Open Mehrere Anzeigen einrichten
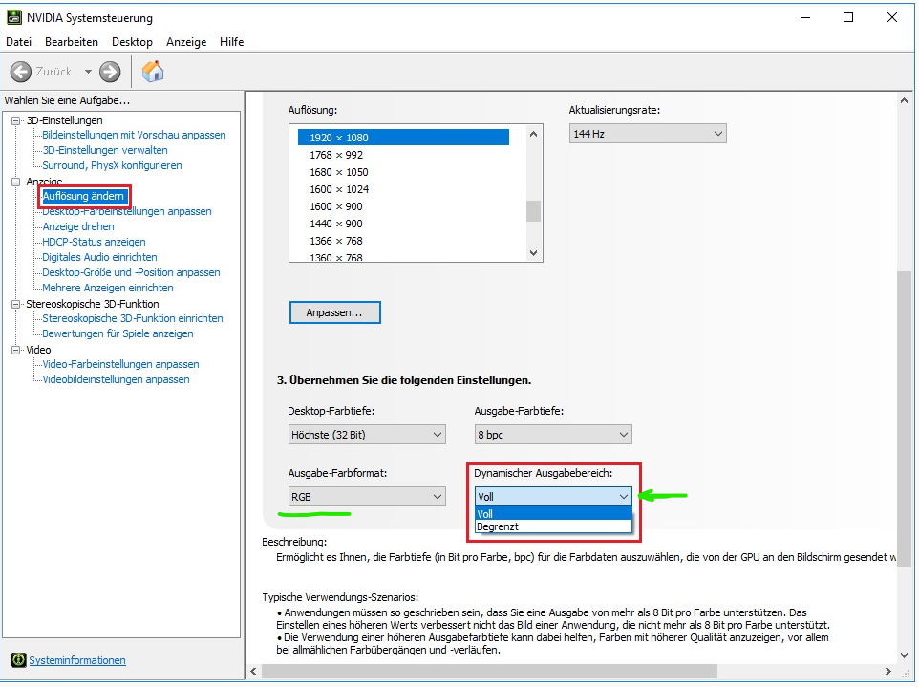The width and height of the screenshot is (919, 687). [108, 288]
